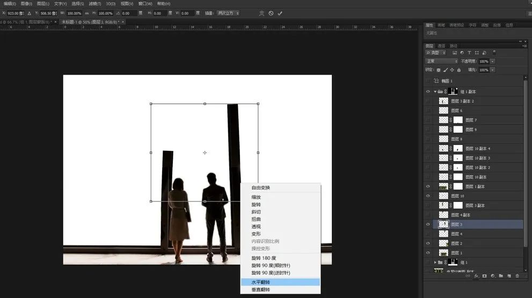Click link layers icon at panel bottom

click(x=468, y=276)
